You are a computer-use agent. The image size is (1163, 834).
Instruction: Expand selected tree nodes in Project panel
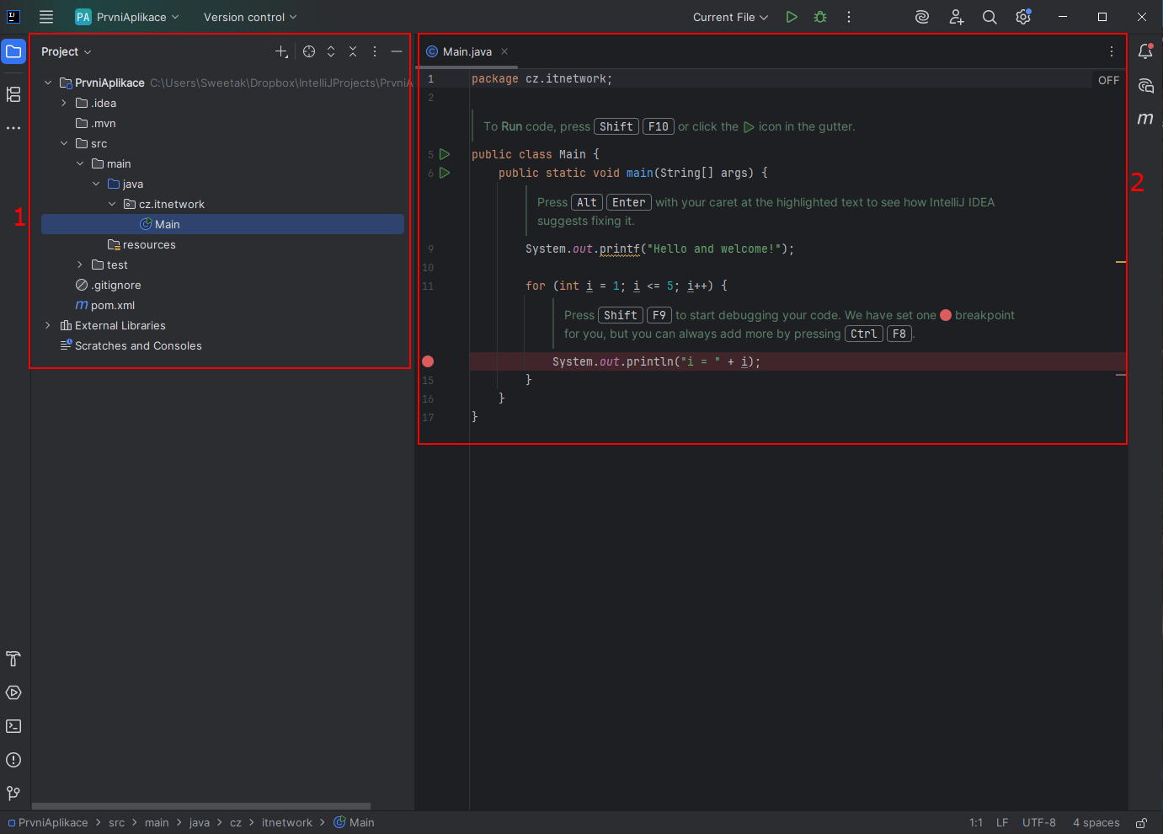click(x=331, y=51)
